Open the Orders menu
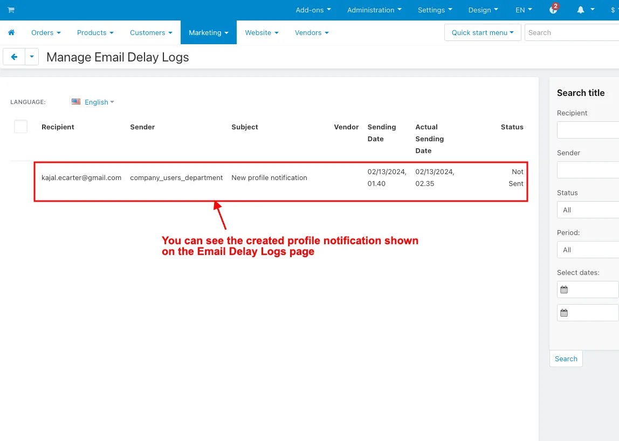Viewport: 619px width, 441px height. (x=46, y=32)
